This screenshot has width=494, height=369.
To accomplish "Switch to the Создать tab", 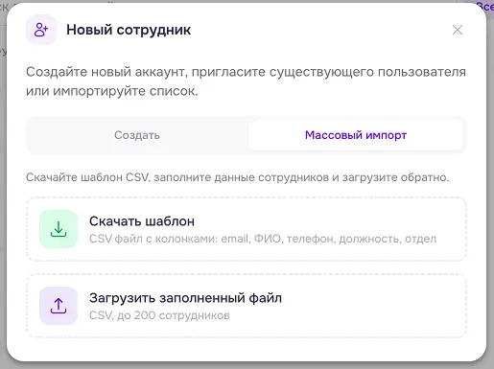I will (x=137, y=135).
